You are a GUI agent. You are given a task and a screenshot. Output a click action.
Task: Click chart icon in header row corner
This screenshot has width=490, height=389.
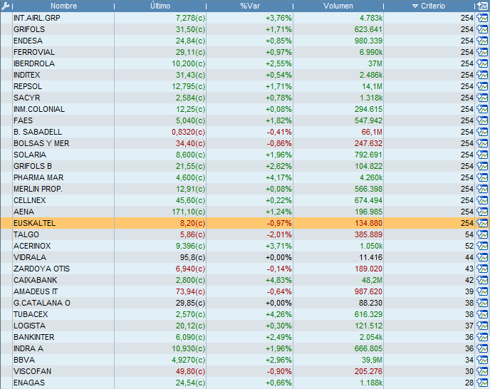(x=482, y=6)
